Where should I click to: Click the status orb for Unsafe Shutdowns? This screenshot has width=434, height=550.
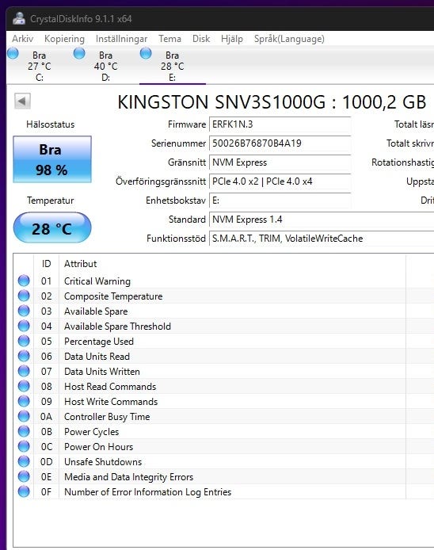(x=24, y=461)
